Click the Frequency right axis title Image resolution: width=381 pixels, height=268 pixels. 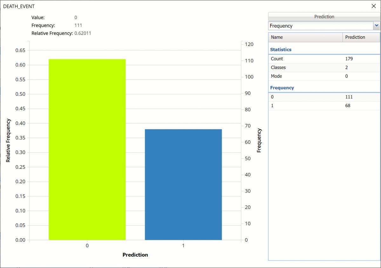point(259,141)
